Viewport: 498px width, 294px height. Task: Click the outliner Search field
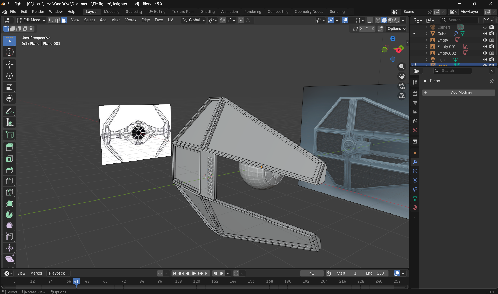click(x=459, y=20)
